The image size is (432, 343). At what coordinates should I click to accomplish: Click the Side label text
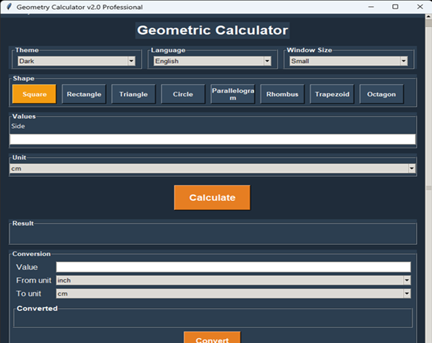click(x=19, y=126)
